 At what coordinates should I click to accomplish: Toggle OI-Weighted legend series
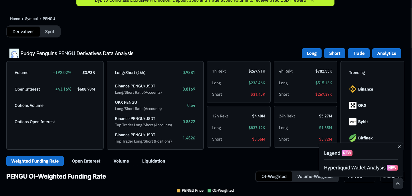point(221,191)
